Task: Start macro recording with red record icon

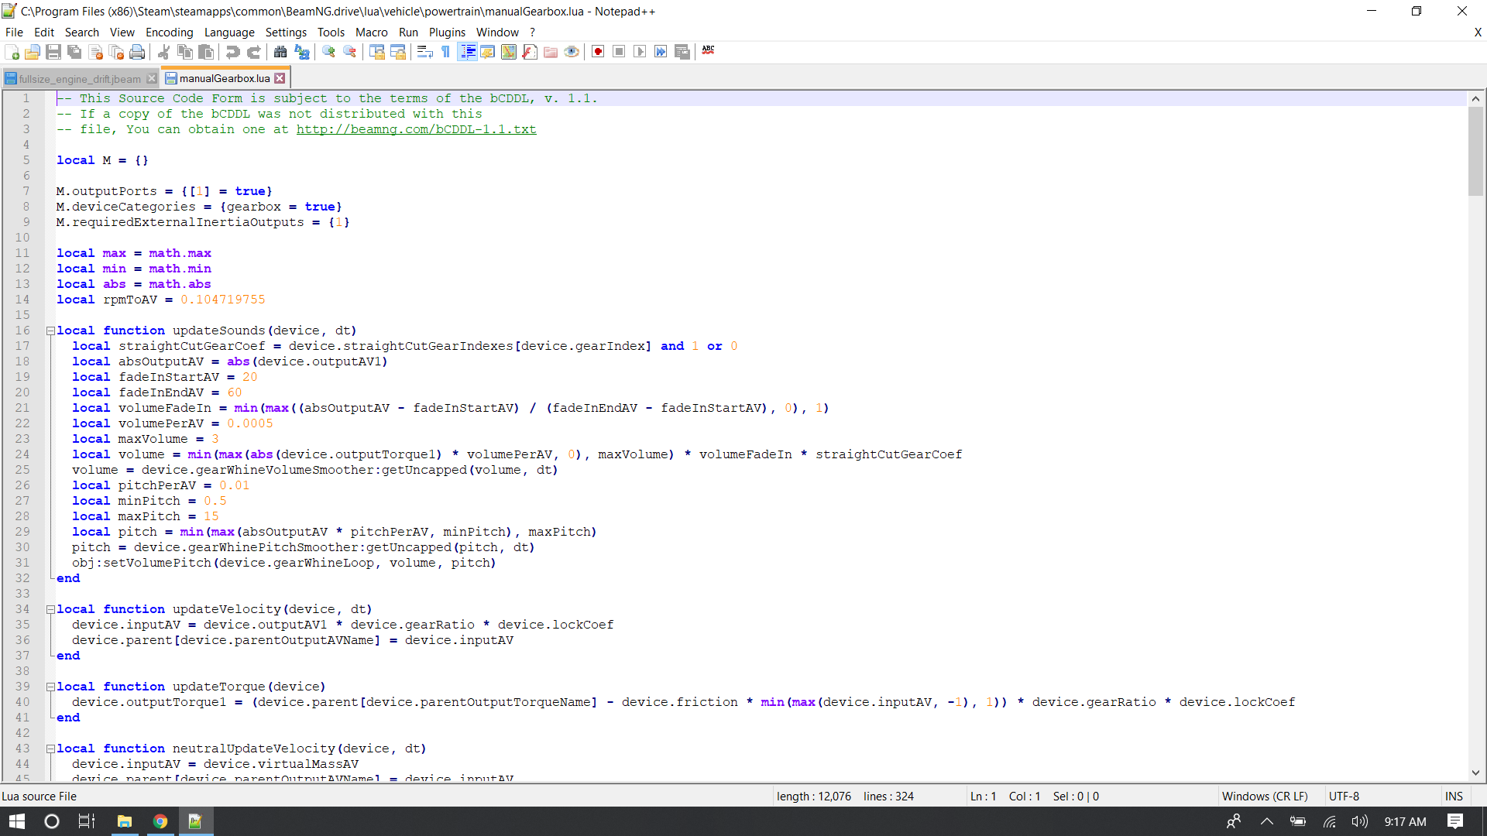Action: [598, 52]
